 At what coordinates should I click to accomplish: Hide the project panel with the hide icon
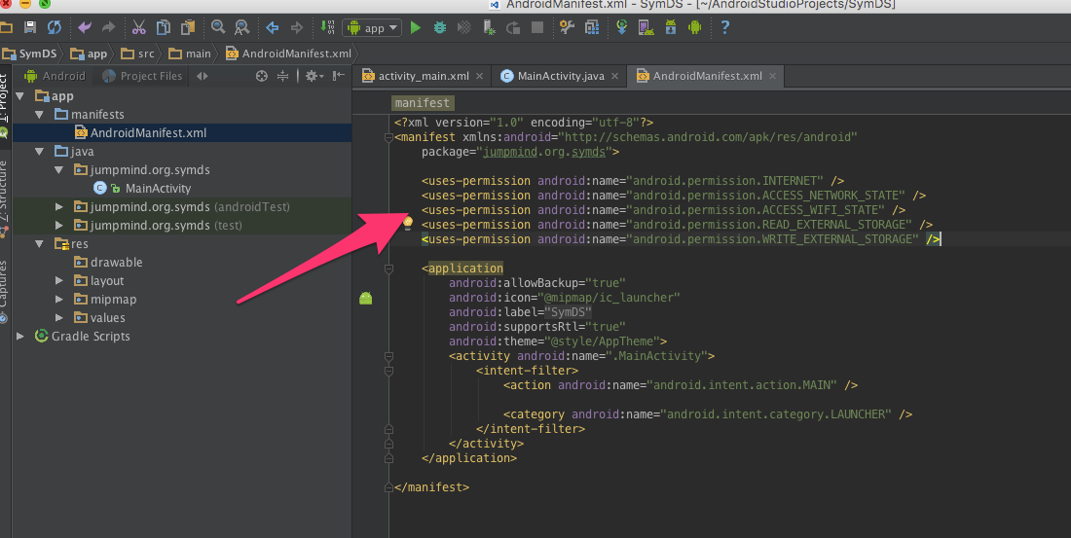click(x=339, y=76)
